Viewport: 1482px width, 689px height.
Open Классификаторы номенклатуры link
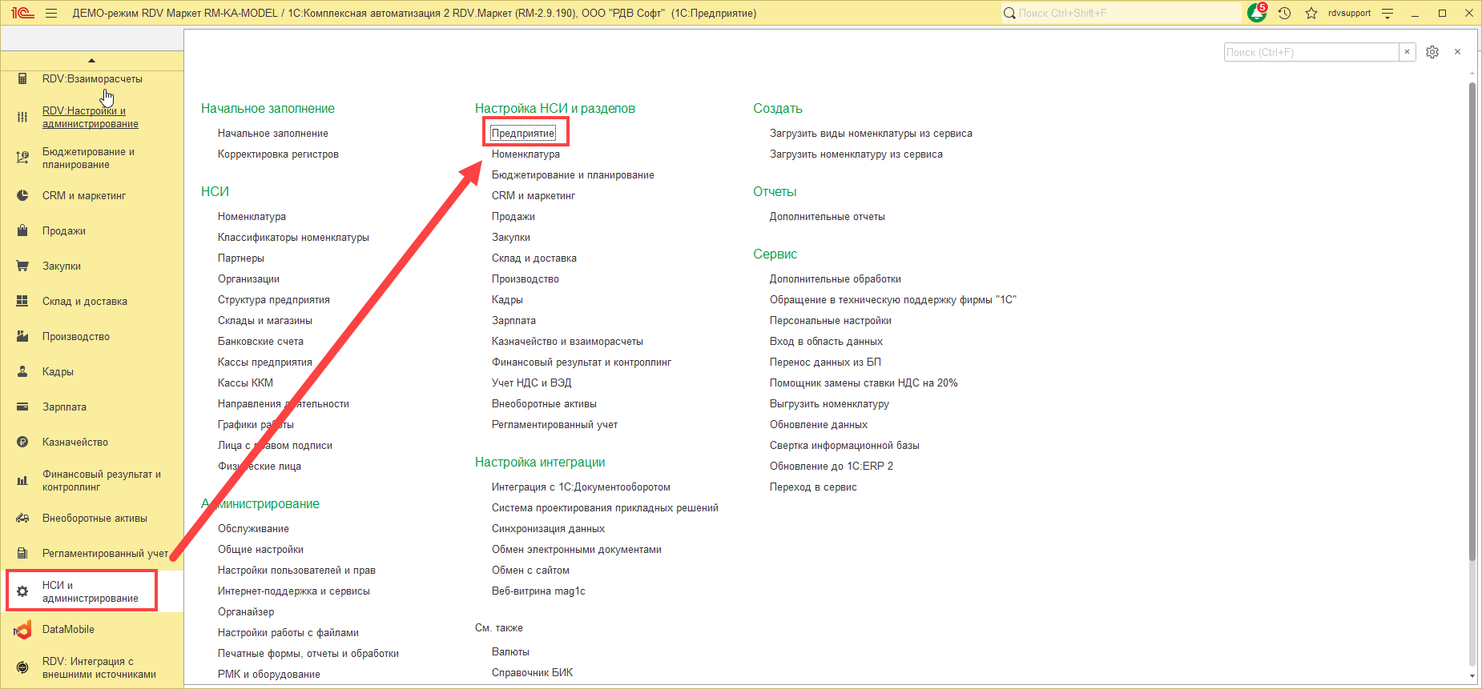[293, 237]
